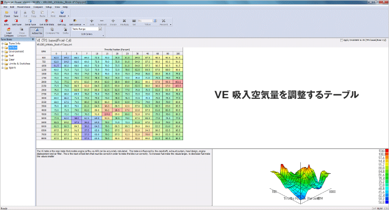Select the Spark folder label
Viewport: 389px width, 210px height.
tap(12, 68)
